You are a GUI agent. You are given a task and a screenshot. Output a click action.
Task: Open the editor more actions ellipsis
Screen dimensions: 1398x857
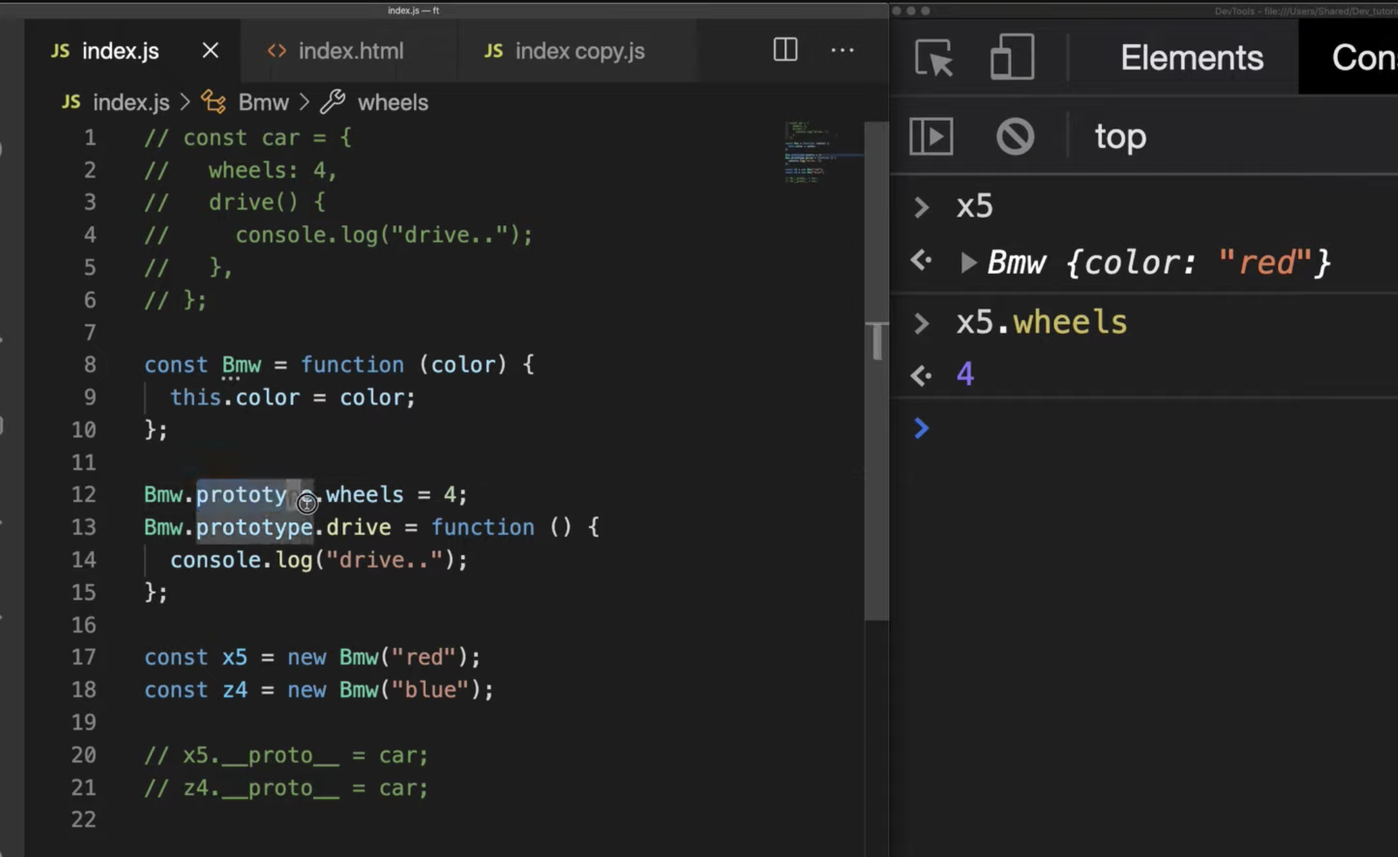tap(842, 50)
